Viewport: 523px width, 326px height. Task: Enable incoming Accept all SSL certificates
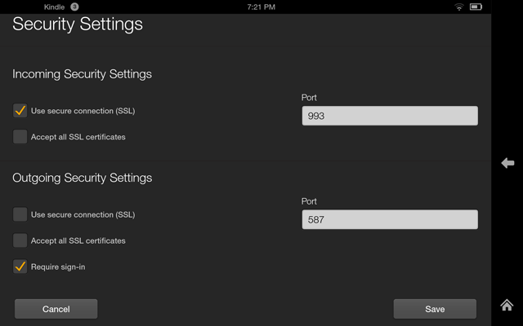[x=20, y=137]
